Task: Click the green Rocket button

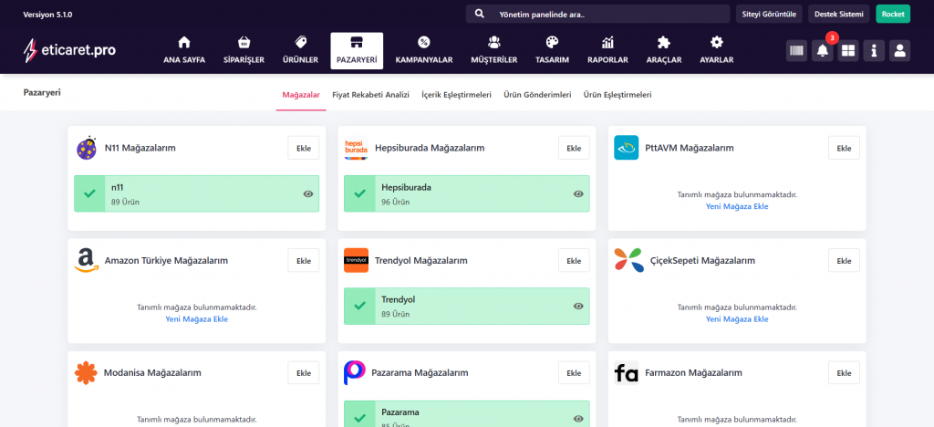Action: point(892,14)
